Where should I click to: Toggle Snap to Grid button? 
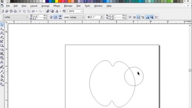tap(130, 17)
